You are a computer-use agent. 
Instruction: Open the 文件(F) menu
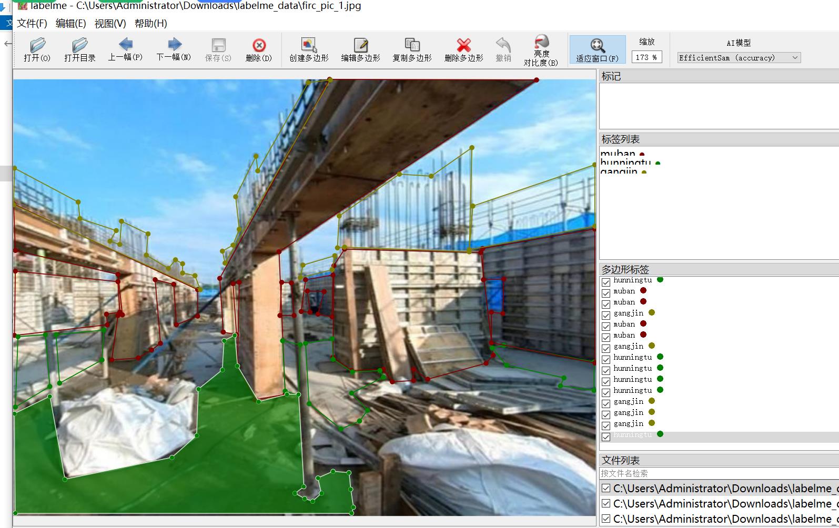[x=32, y=24]
